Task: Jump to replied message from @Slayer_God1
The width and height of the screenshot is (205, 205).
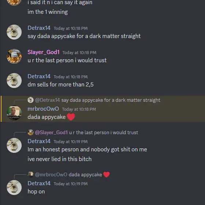Action: click(x=103, y=133)
